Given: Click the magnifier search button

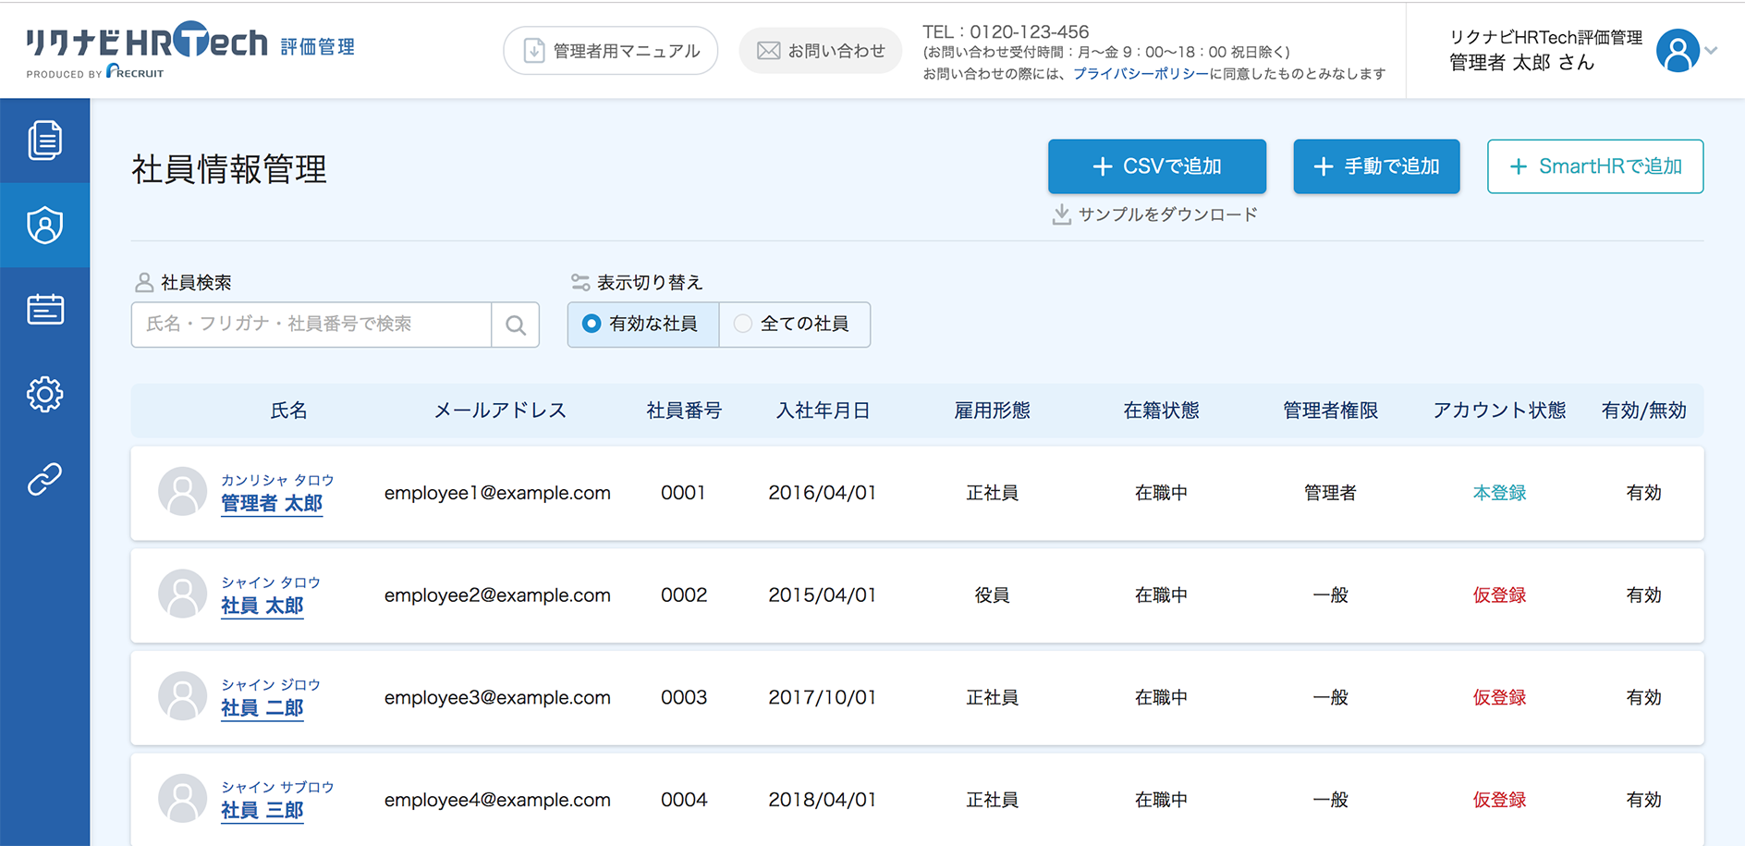Looking at the screenshot, I should click(516, 325).
